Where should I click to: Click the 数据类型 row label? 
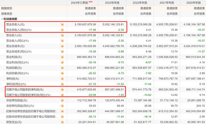click(7, 8)
